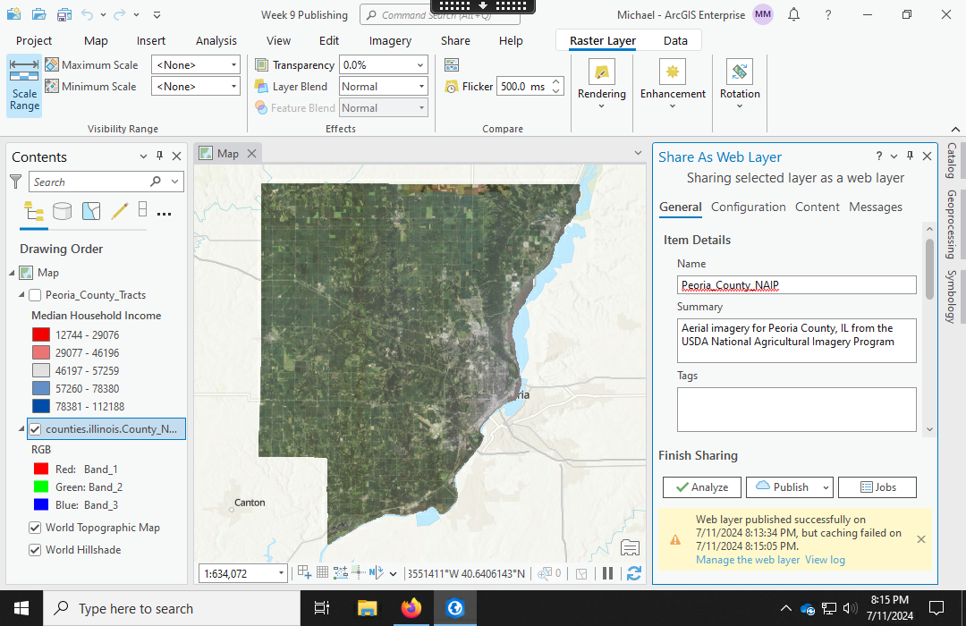This screenshot has height=626, width=966.
Task: Open the Enhancement menu
Action: (x=673, y=84)
